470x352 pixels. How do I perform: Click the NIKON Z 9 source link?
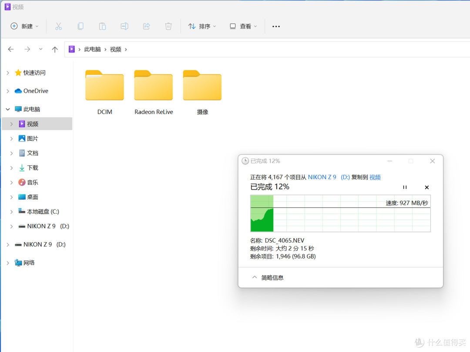tap(322, 177)
